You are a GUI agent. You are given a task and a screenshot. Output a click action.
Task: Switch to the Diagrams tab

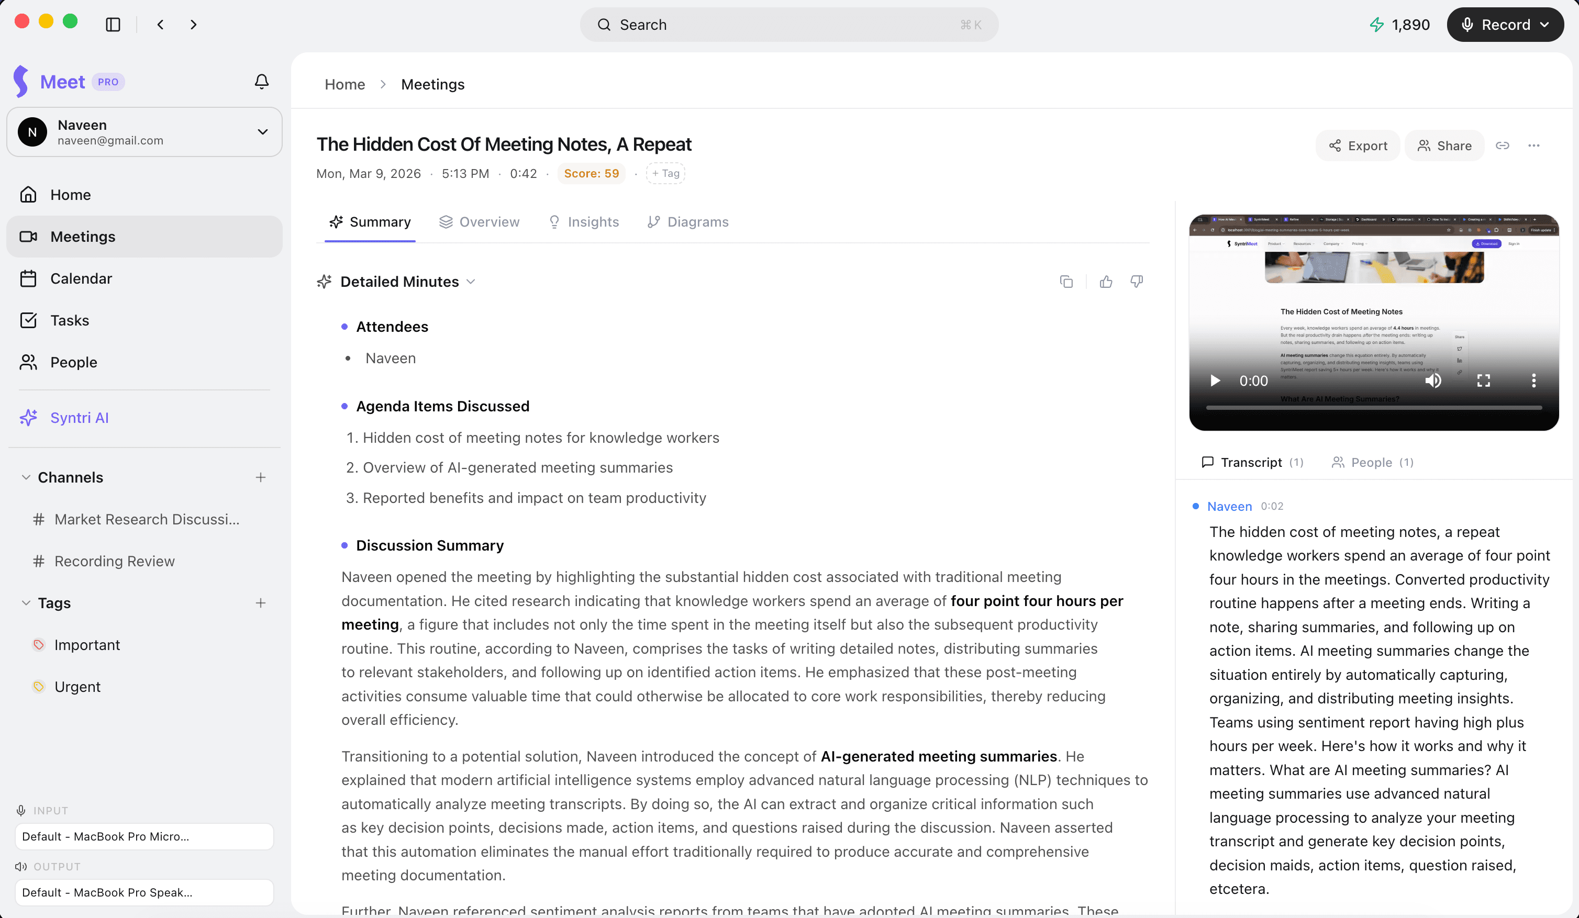point(688,222)
